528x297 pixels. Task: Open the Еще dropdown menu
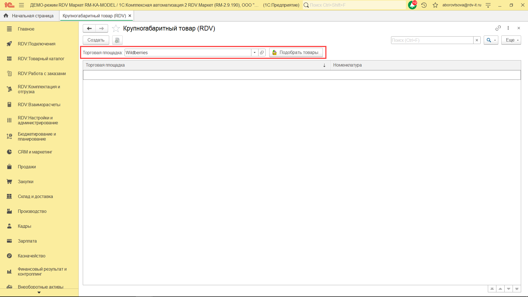[x=511, y=40]
